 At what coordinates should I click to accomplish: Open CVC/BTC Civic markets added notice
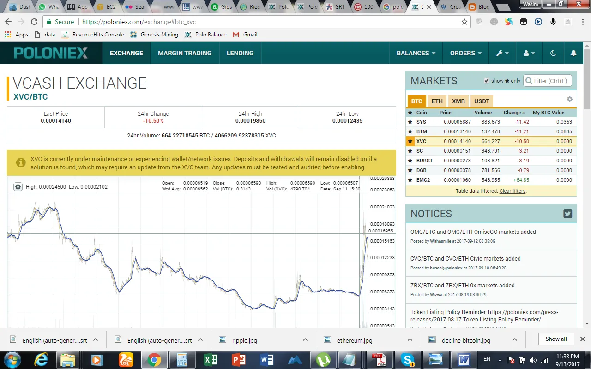[x=465, y=259]
